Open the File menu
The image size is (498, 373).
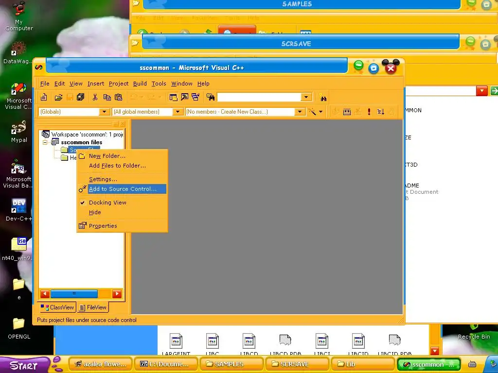45,84
